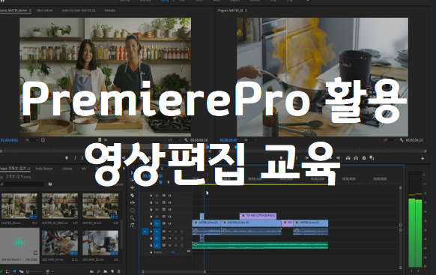Switch Project panel to list view
Viewport: 436px width, 275px height.
7,271
